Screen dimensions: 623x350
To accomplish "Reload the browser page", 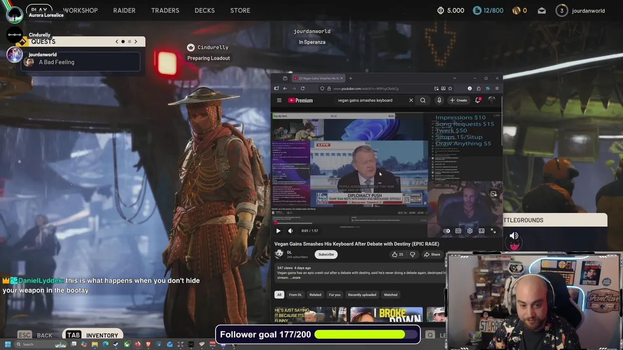I will tap(303, 88).
